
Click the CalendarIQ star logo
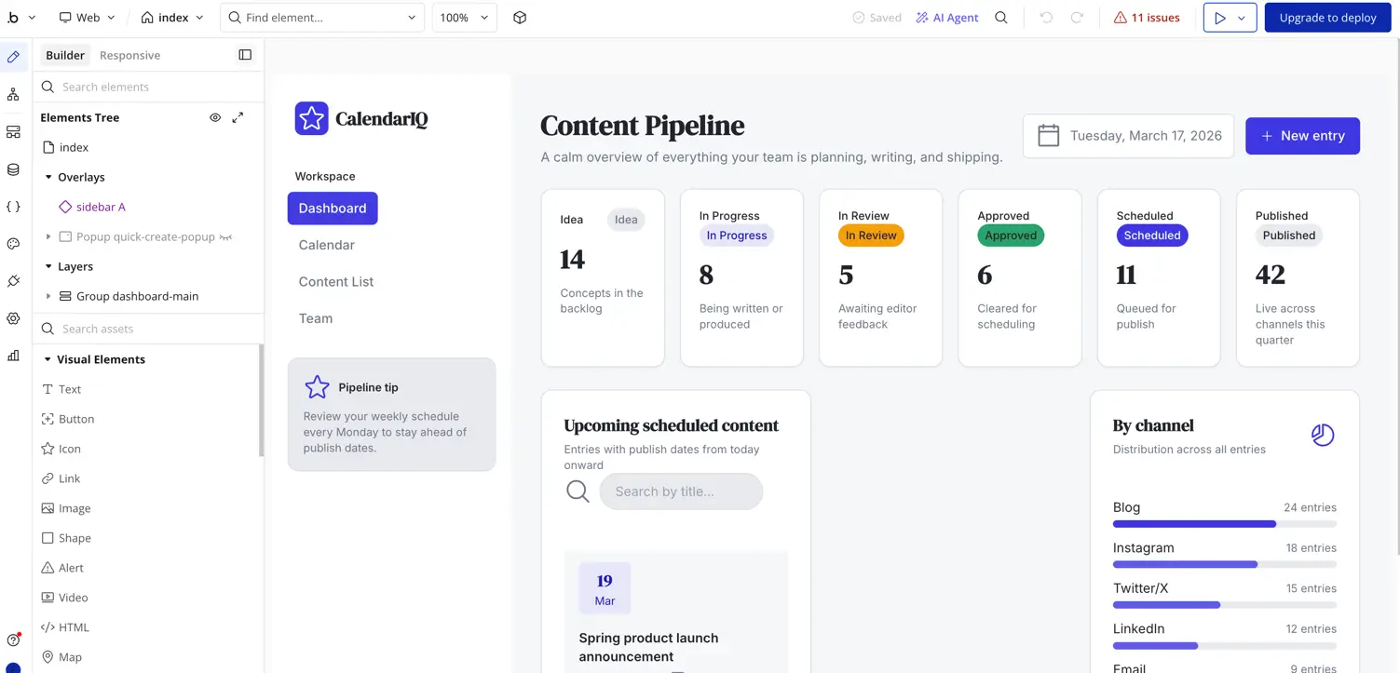tap(311, 118)
